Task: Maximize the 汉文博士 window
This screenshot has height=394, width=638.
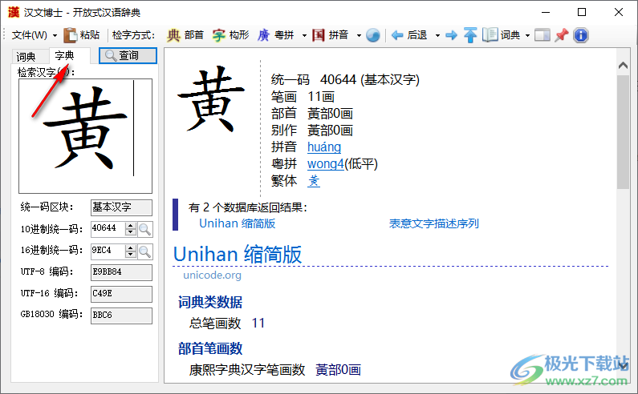Action: 582,12
